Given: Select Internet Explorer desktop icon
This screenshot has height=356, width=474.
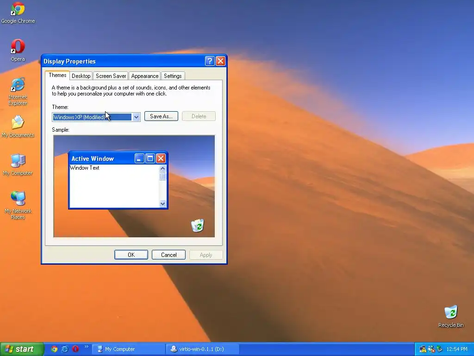Looking at the screenshot, I should pyautogui.click(x=18, y=92).
